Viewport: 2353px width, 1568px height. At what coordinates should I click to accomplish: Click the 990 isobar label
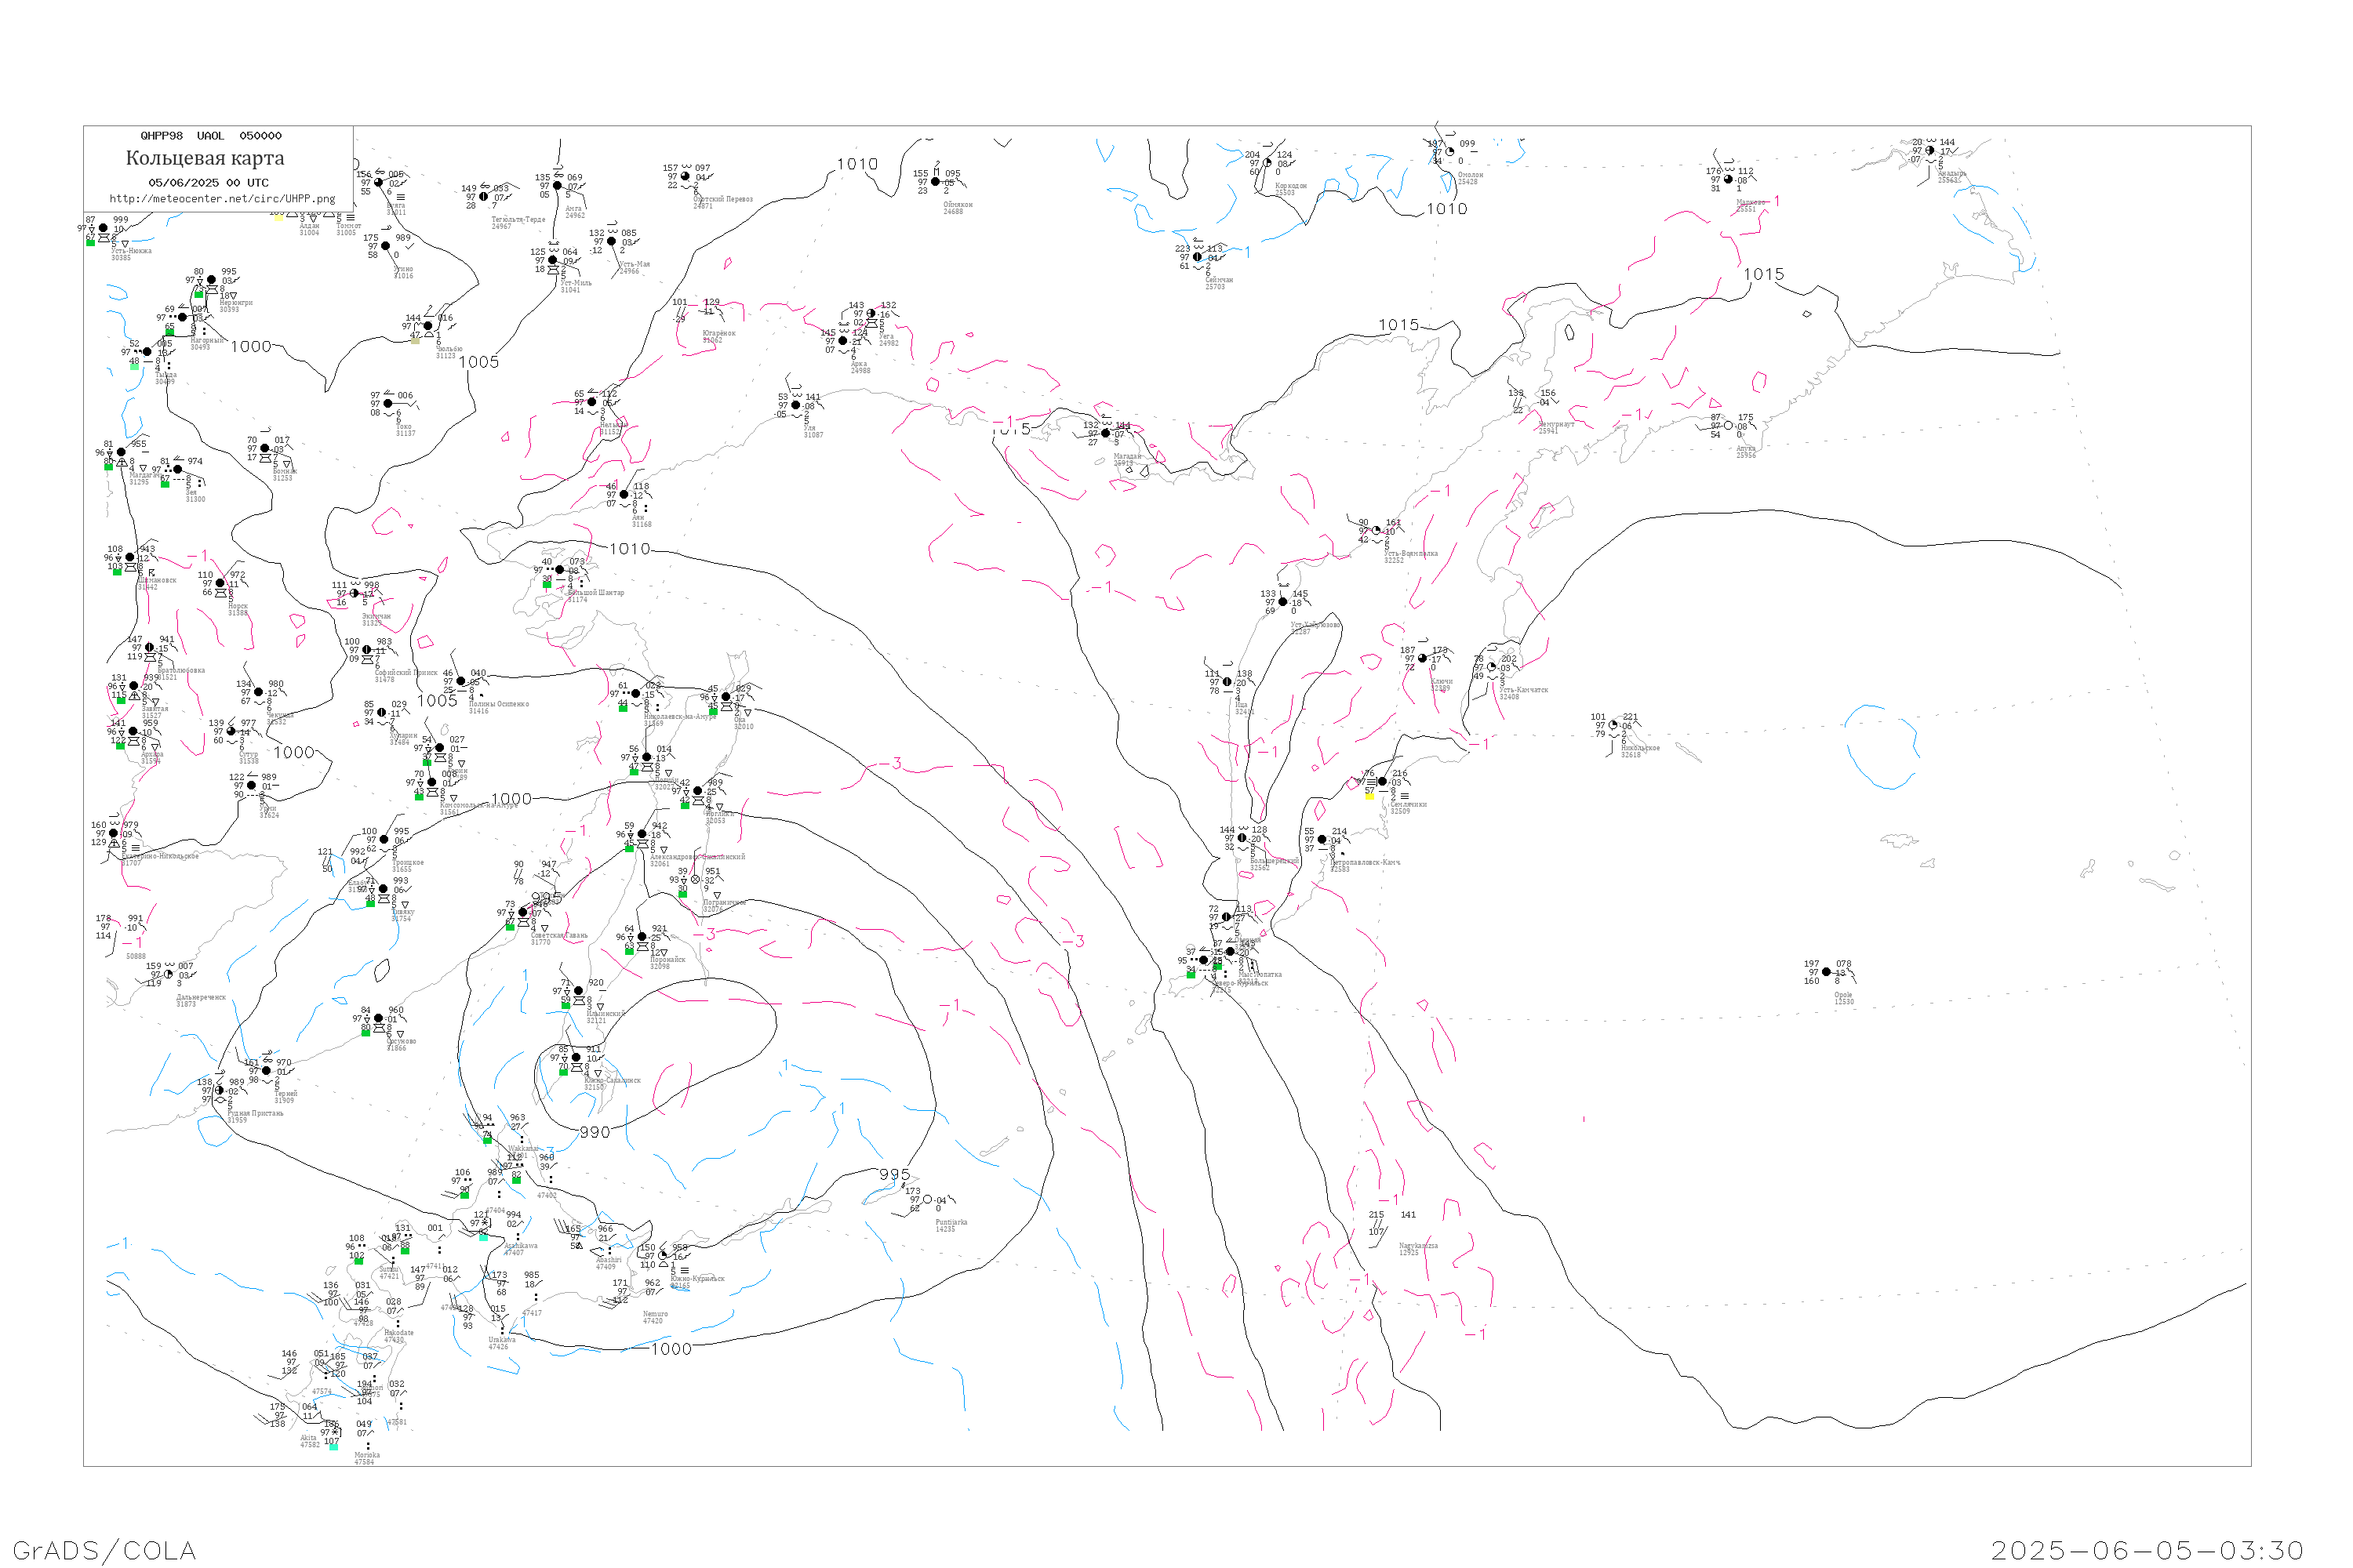pyautogui.click(x=595, y=1132)
